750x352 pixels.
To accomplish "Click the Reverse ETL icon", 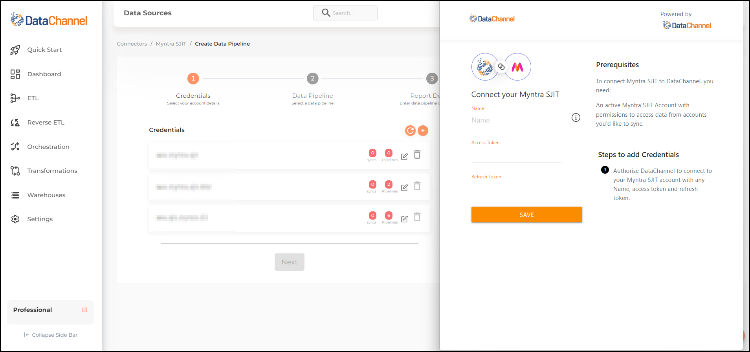I will [x=15, y=123].
